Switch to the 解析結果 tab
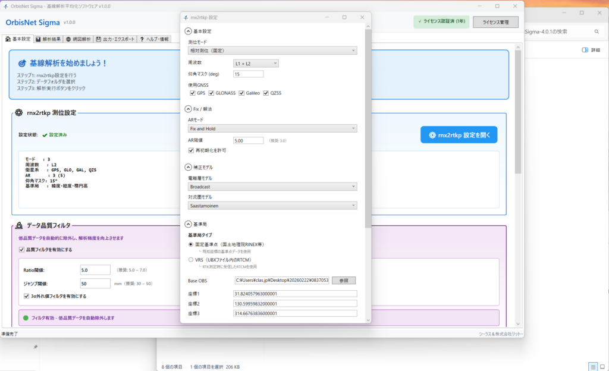 point(48,39)
